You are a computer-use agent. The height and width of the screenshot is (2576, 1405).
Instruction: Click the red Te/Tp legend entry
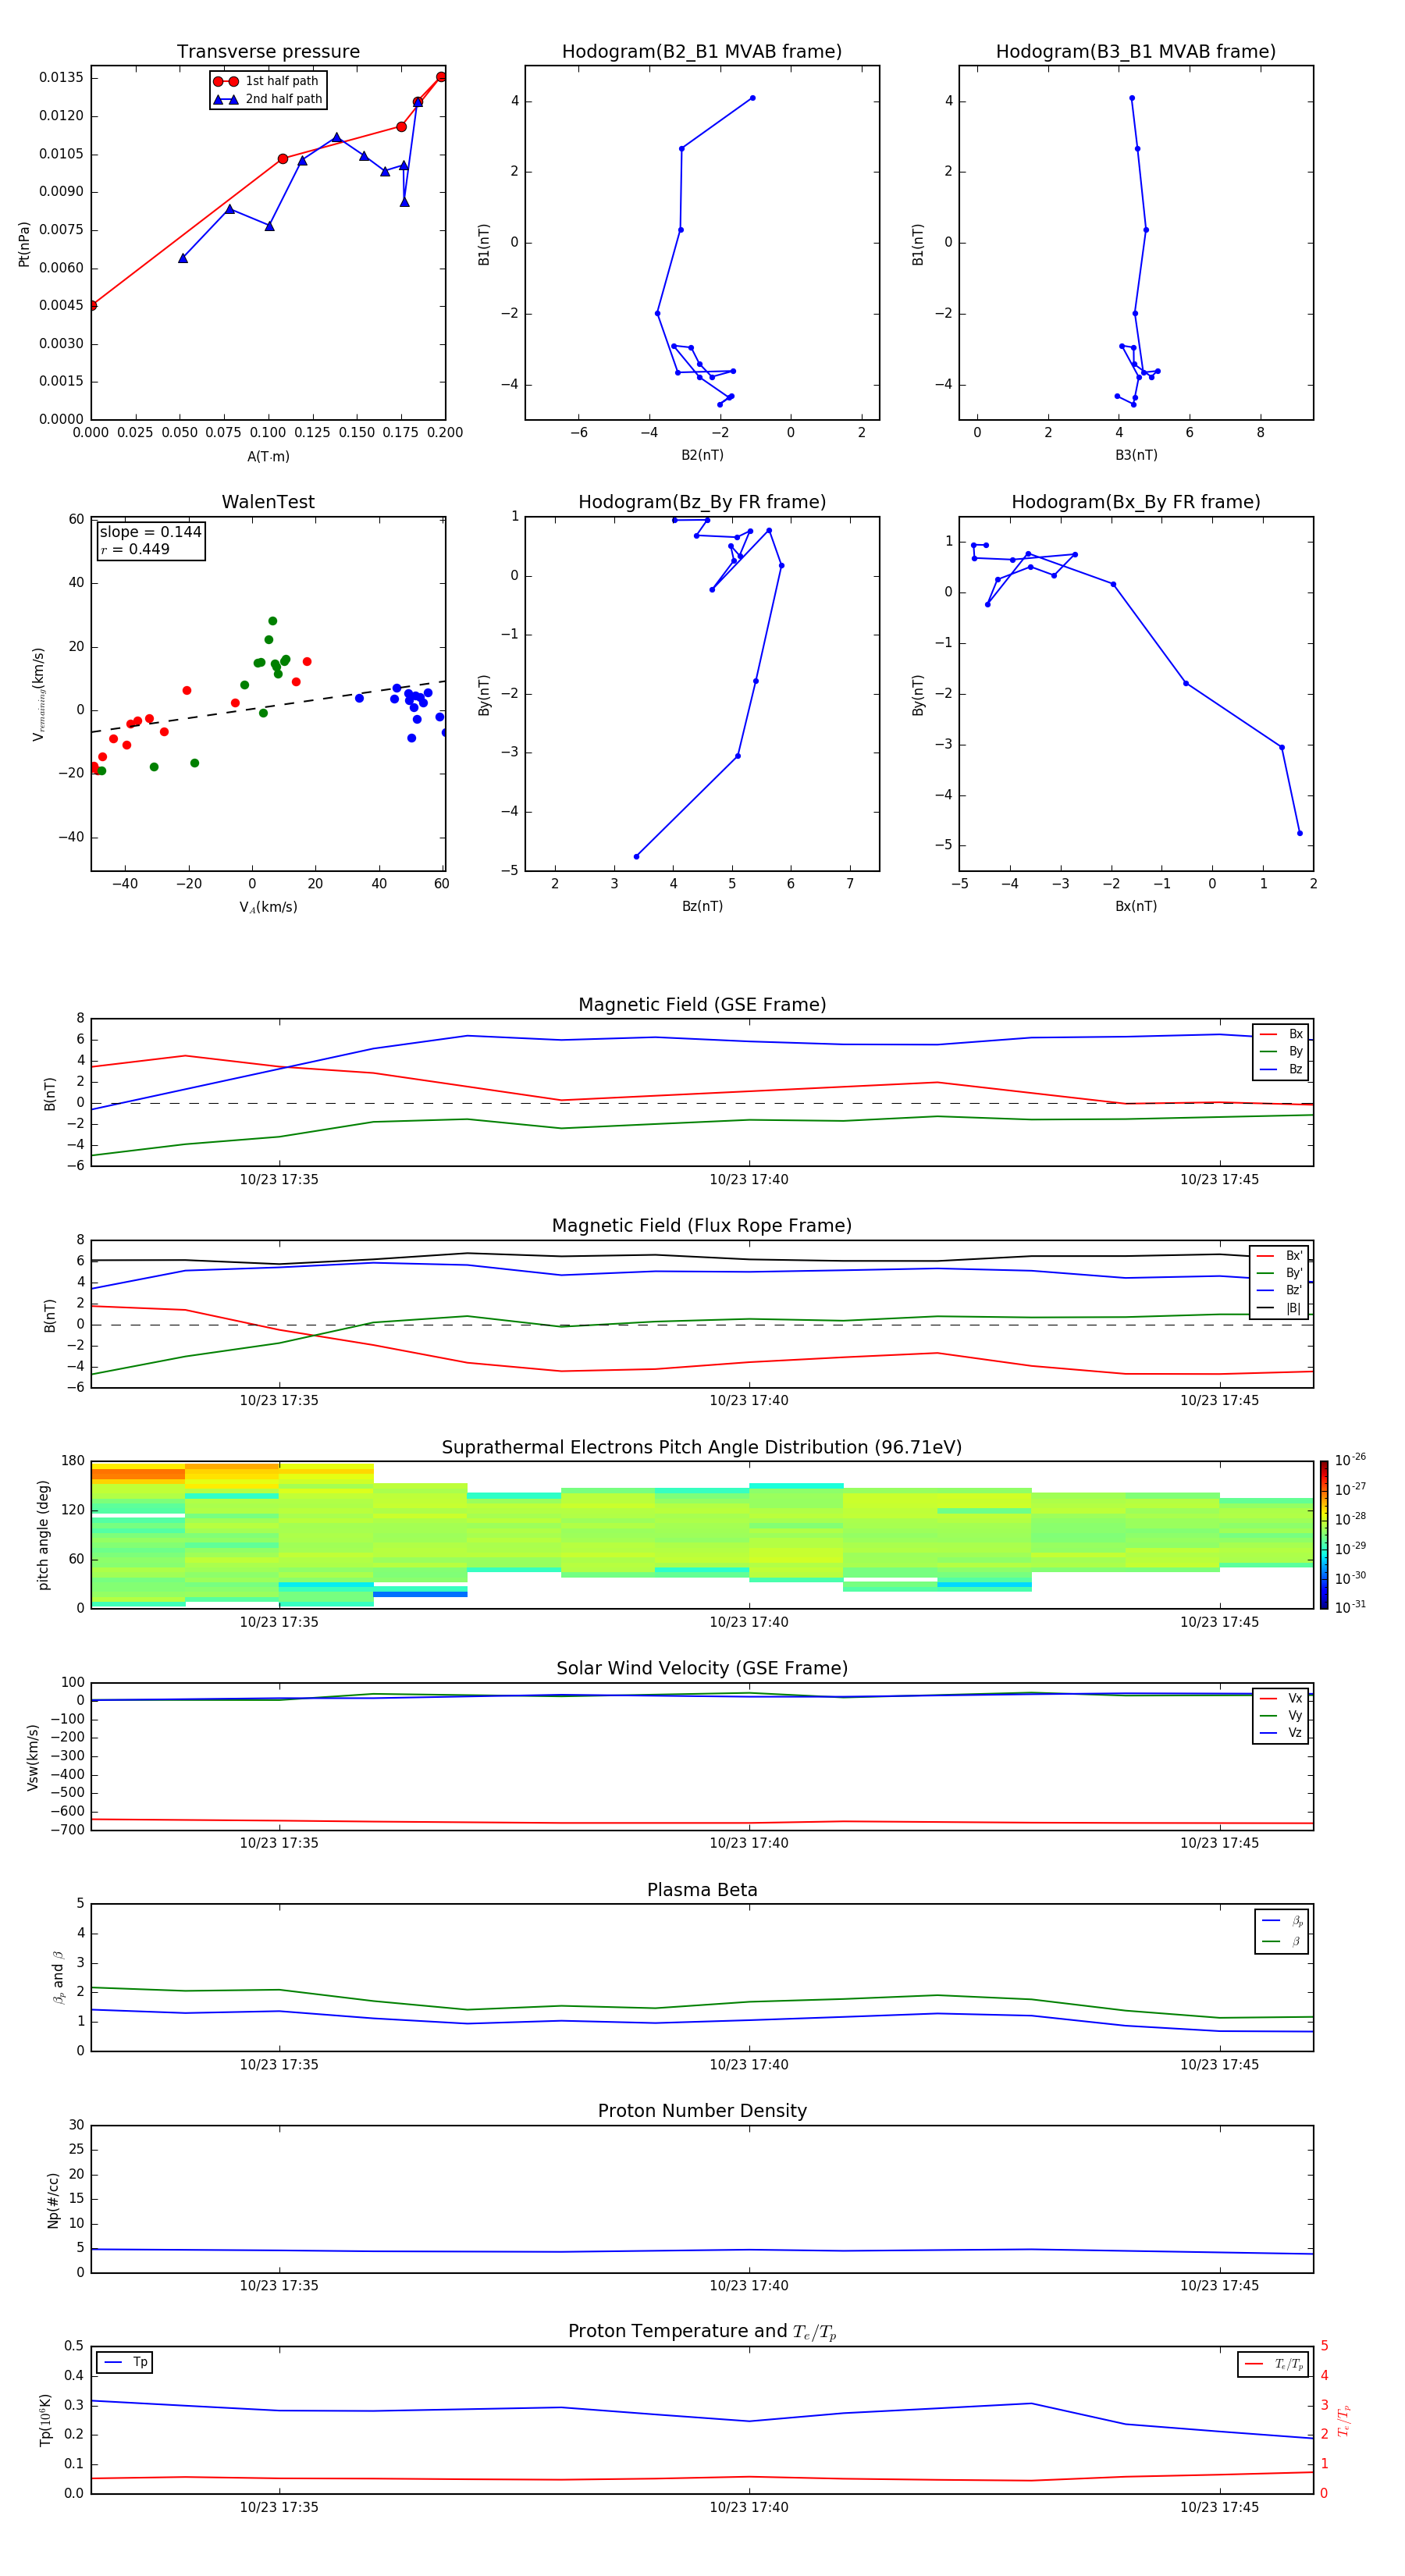coord(1273,2364)
